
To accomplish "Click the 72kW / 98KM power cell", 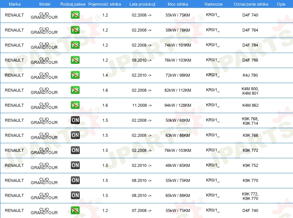I will [178, 75].
